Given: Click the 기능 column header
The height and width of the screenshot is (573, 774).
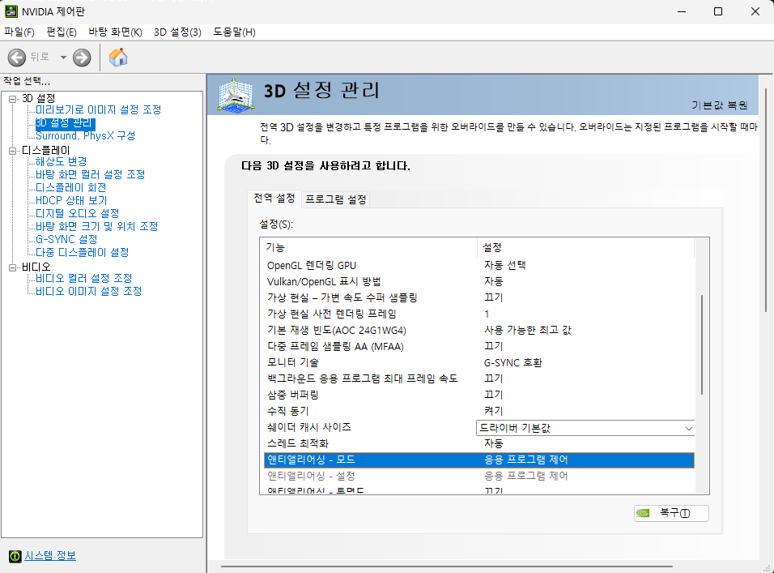Looking at the screenshot, I should point(368,247).
